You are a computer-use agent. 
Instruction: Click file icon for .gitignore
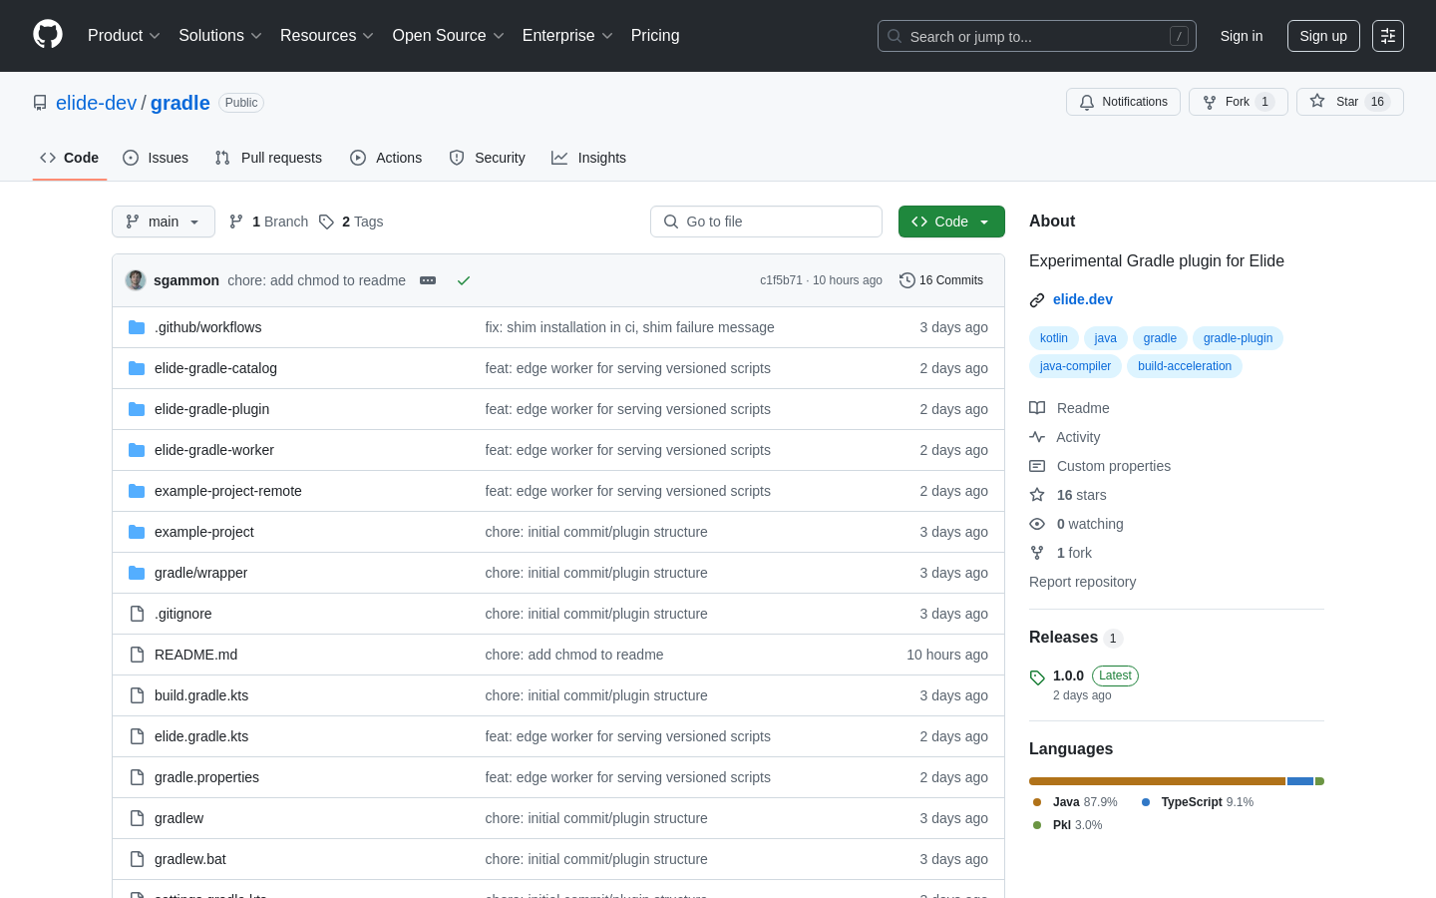[137, 614]
